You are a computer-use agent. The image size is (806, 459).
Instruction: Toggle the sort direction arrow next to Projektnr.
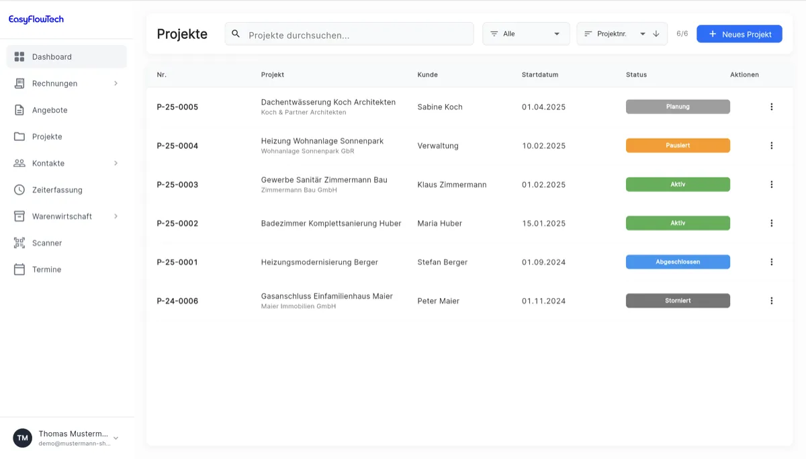656,33
